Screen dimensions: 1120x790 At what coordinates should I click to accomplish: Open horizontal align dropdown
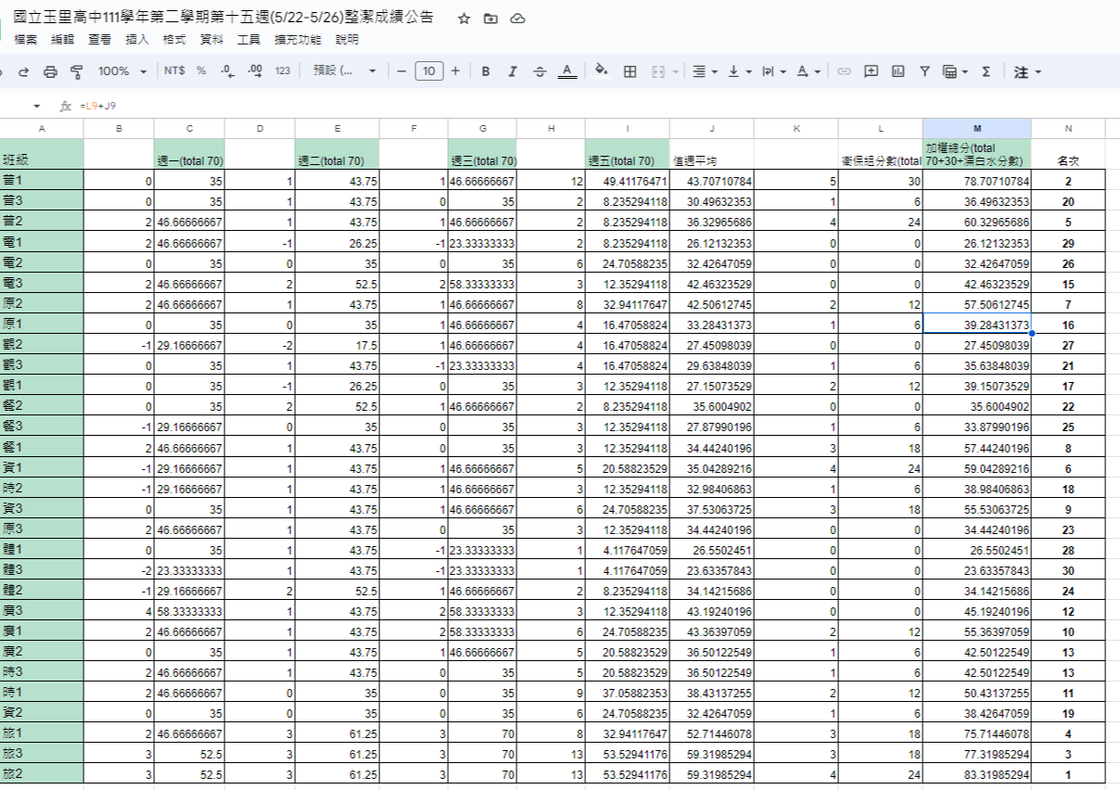coord(705,71)
